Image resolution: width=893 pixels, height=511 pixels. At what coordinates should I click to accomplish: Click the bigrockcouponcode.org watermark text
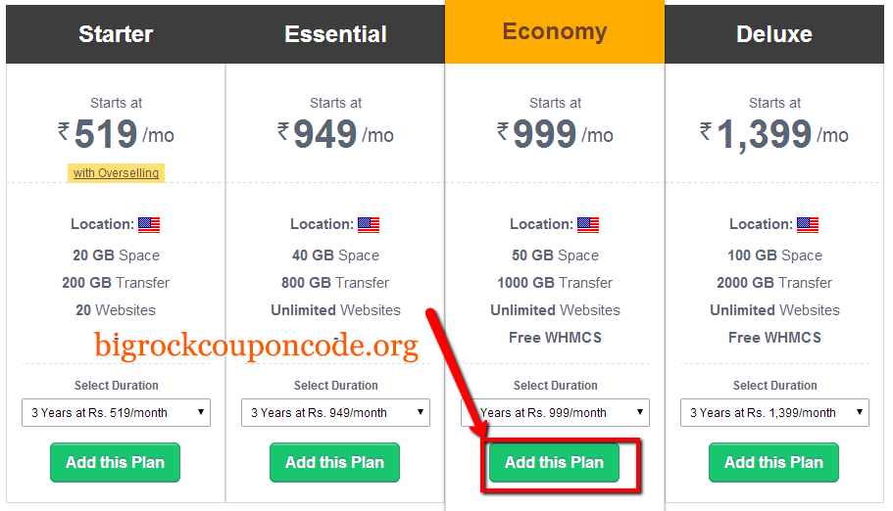tap(256, 346)
